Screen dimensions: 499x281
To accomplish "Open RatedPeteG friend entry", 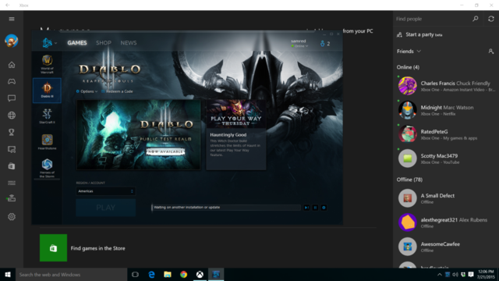I will tap(445, 134).
